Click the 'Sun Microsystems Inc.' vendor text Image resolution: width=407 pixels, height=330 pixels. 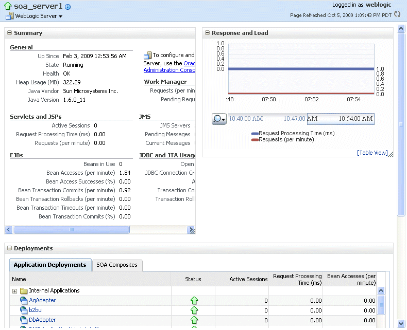(x=90, y=91)
